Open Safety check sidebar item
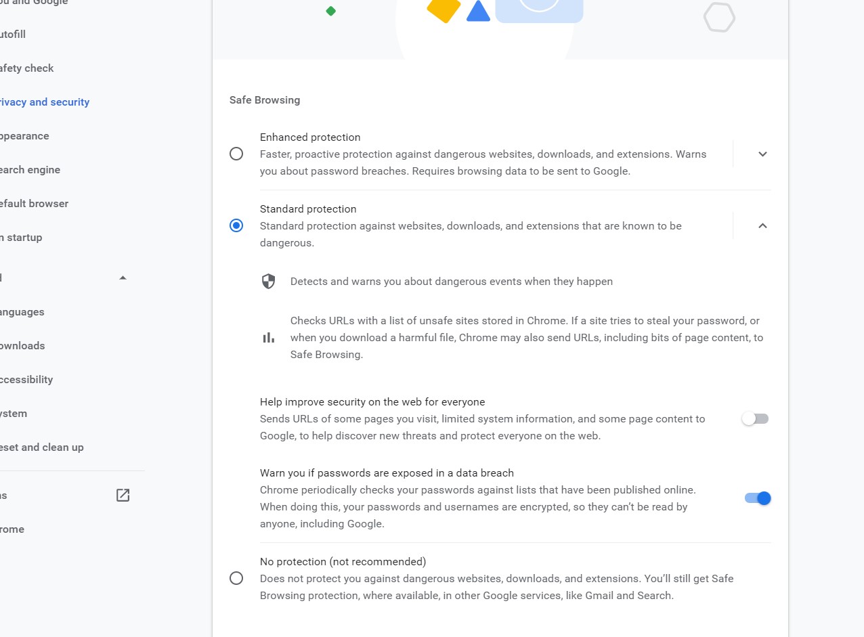 click(27, 68)
